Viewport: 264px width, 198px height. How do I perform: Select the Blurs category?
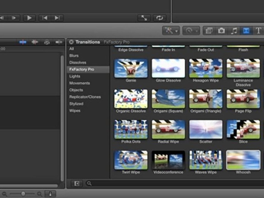[74, 56]
